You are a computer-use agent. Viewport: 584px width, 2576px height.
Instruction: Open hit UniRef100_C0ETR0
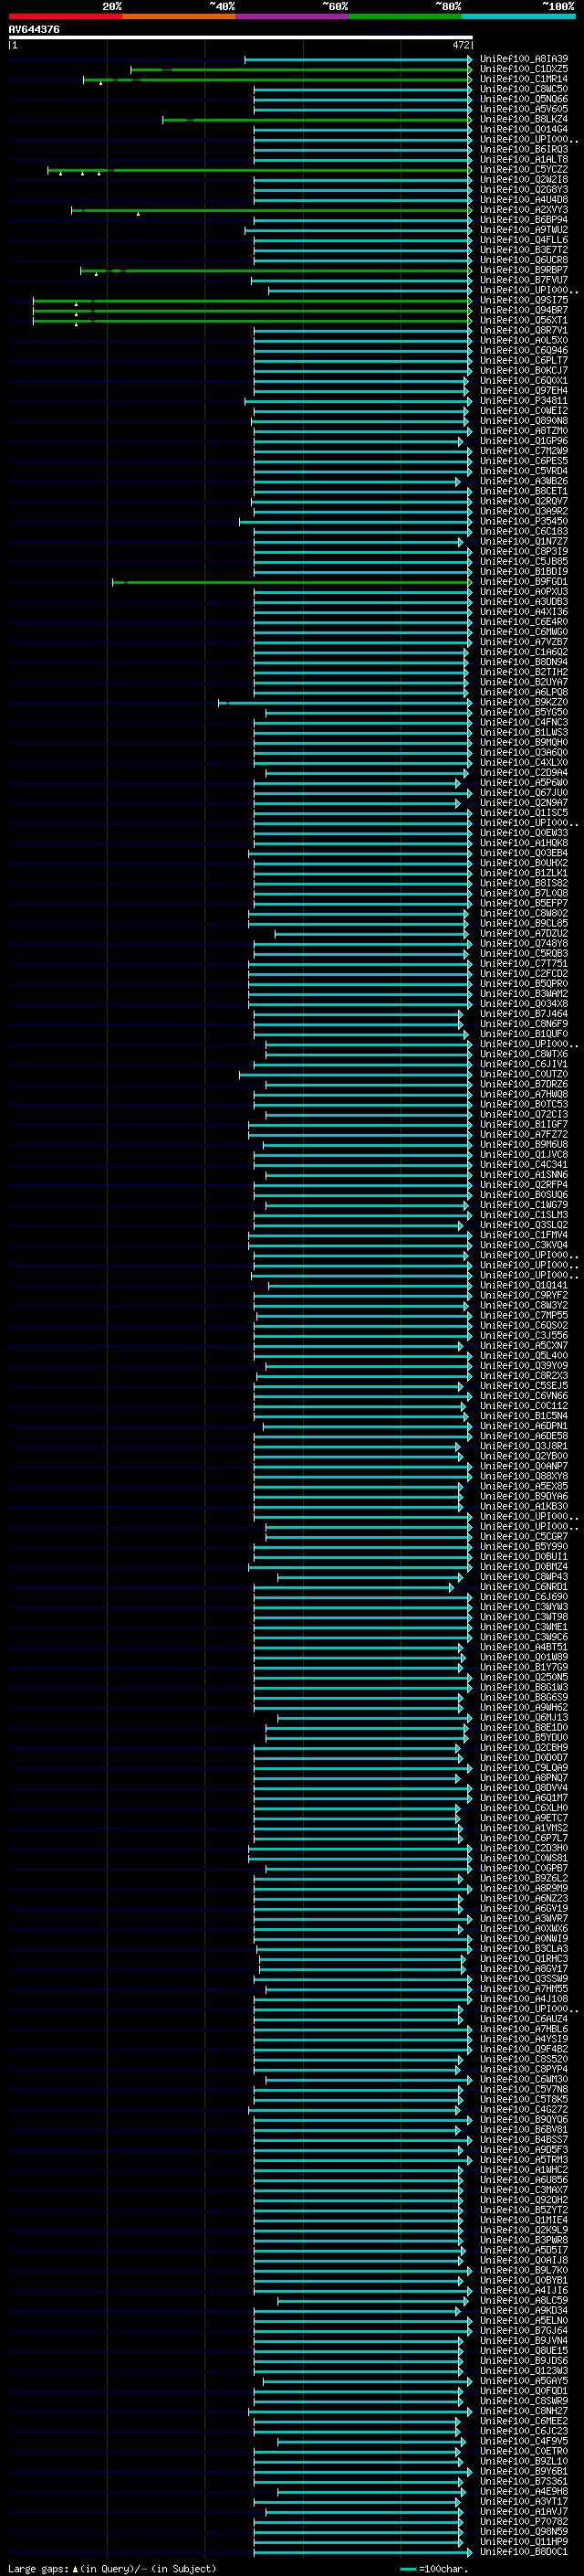[524, 2451]
